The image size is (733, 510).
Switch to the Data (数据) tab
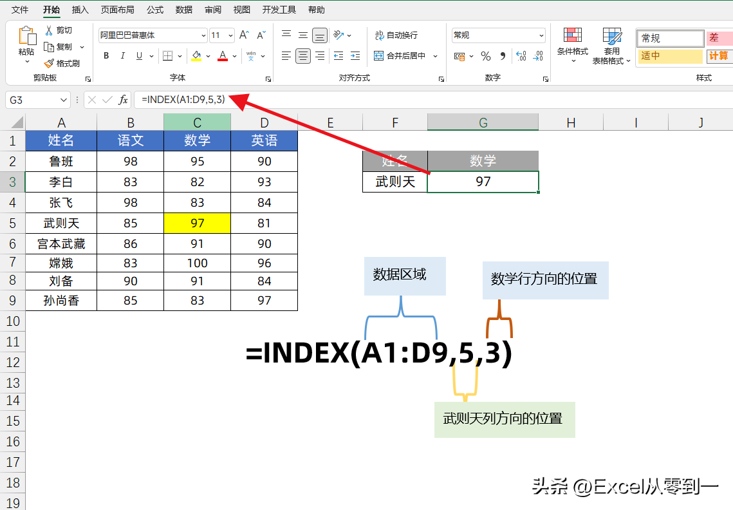pos(183,10)
